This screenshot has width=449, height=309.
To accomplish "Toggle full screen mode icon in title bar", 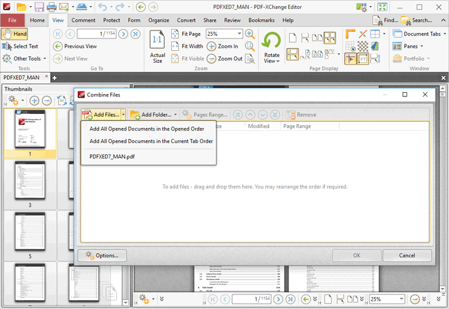I will coord(383,7).
